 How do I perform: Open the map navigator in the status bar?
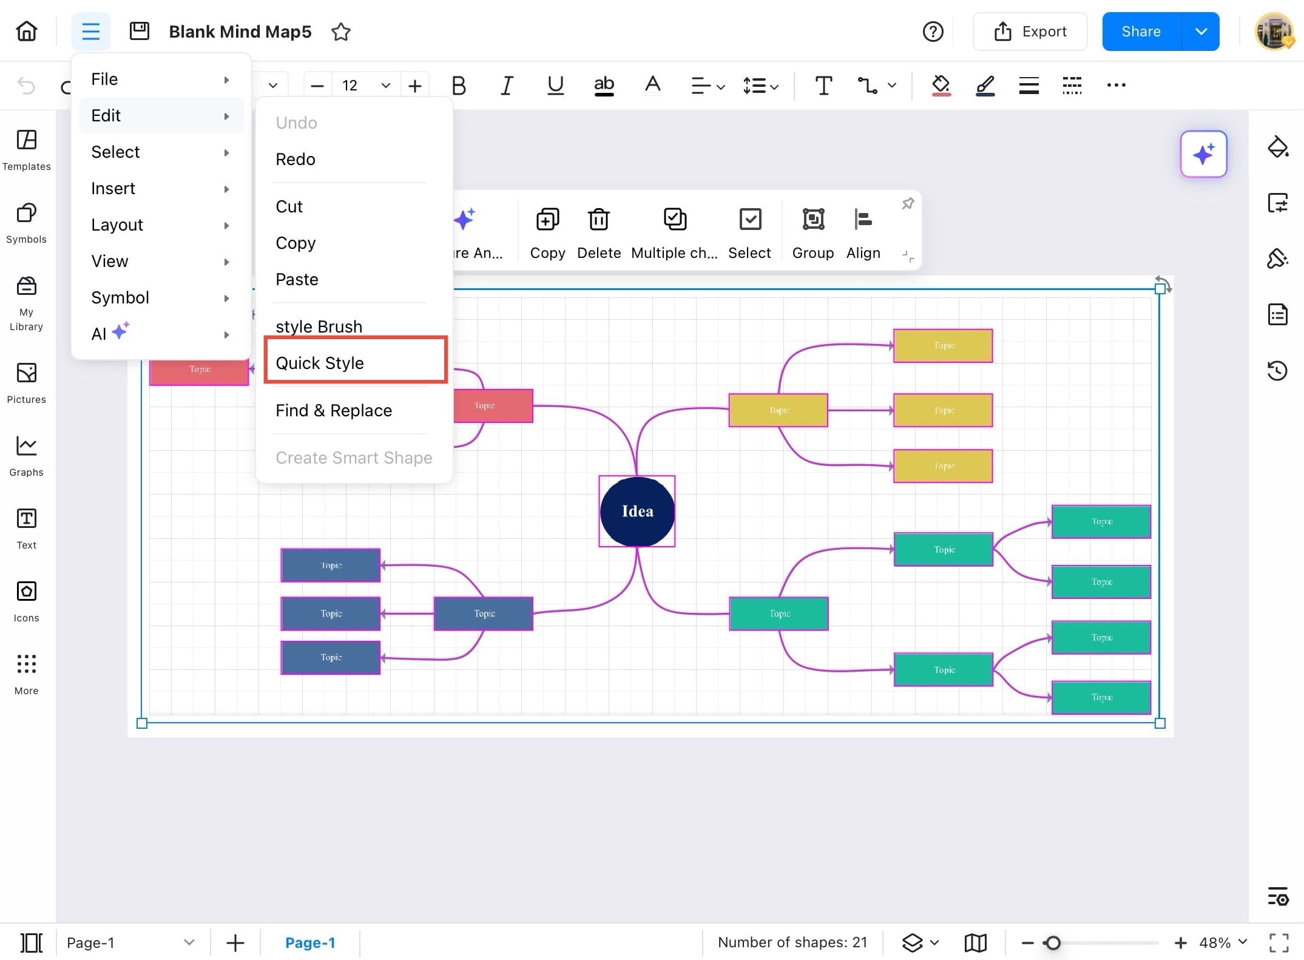975,942
